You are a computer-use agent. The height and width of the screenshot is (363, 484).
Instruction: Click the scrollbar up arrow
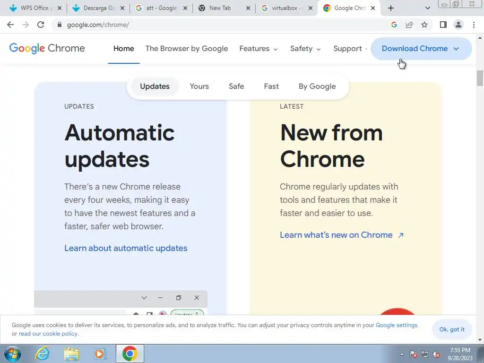click(480, 38)
